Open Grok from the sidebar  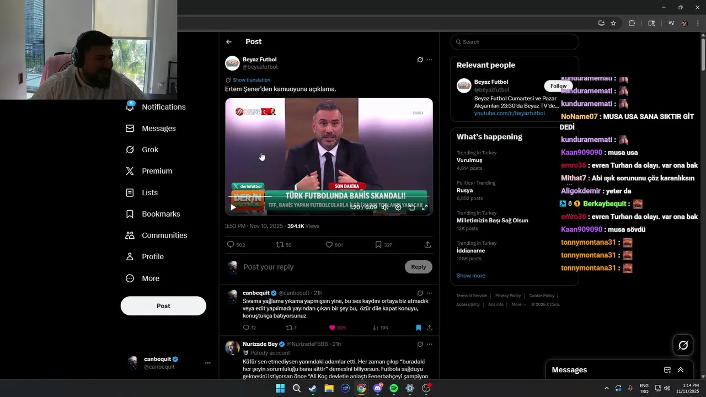click(142, 150)
